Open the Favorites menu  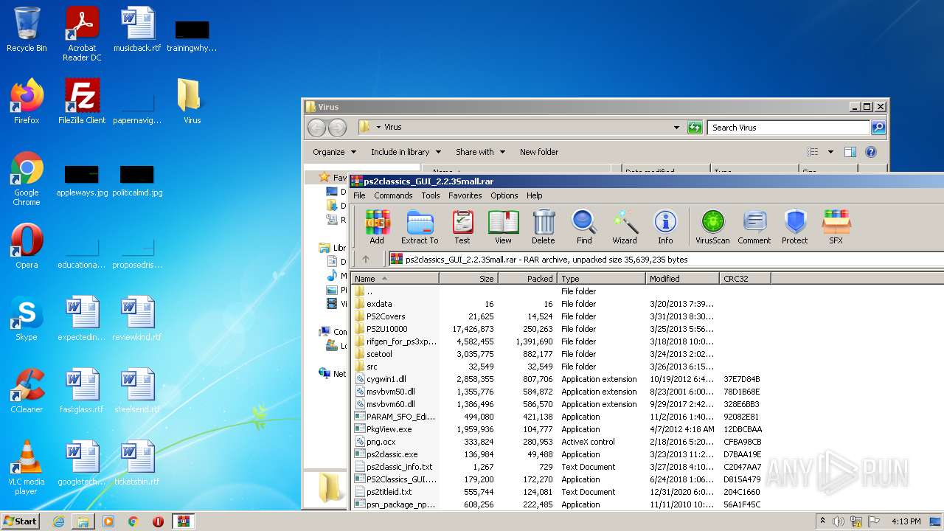(465, 195)
